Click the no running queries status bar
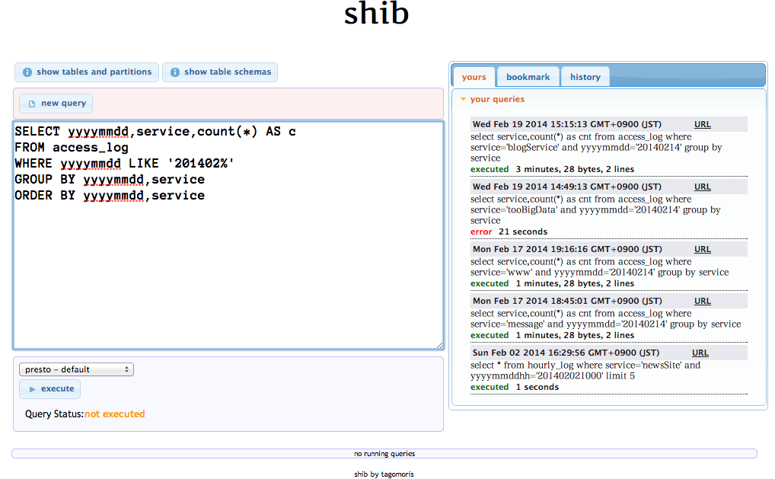The width and height of the screenshot is (775, 479). click(x=384, y=454)
